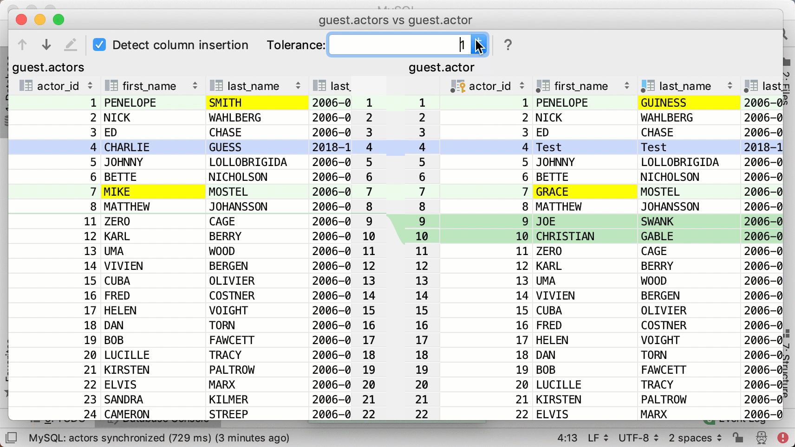Select the CHRISTIAN cell in guest.actor

point(585,236)
